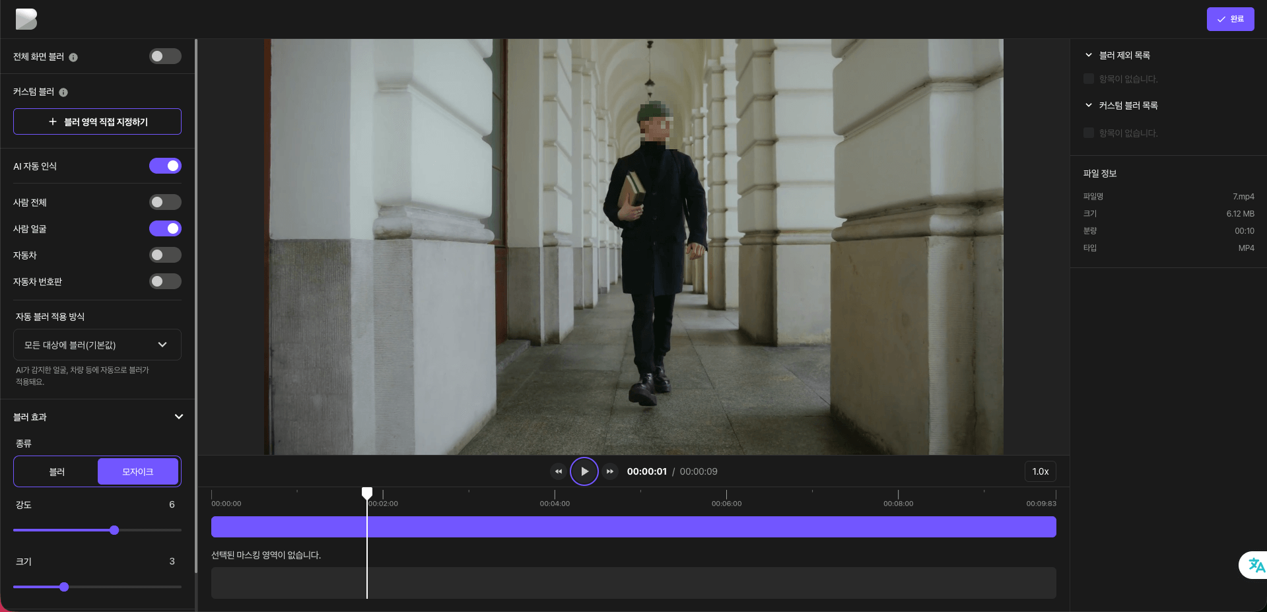Select the 블러 effect type tab
This screenshot has width=1267, height=612.
coord(57,471)
